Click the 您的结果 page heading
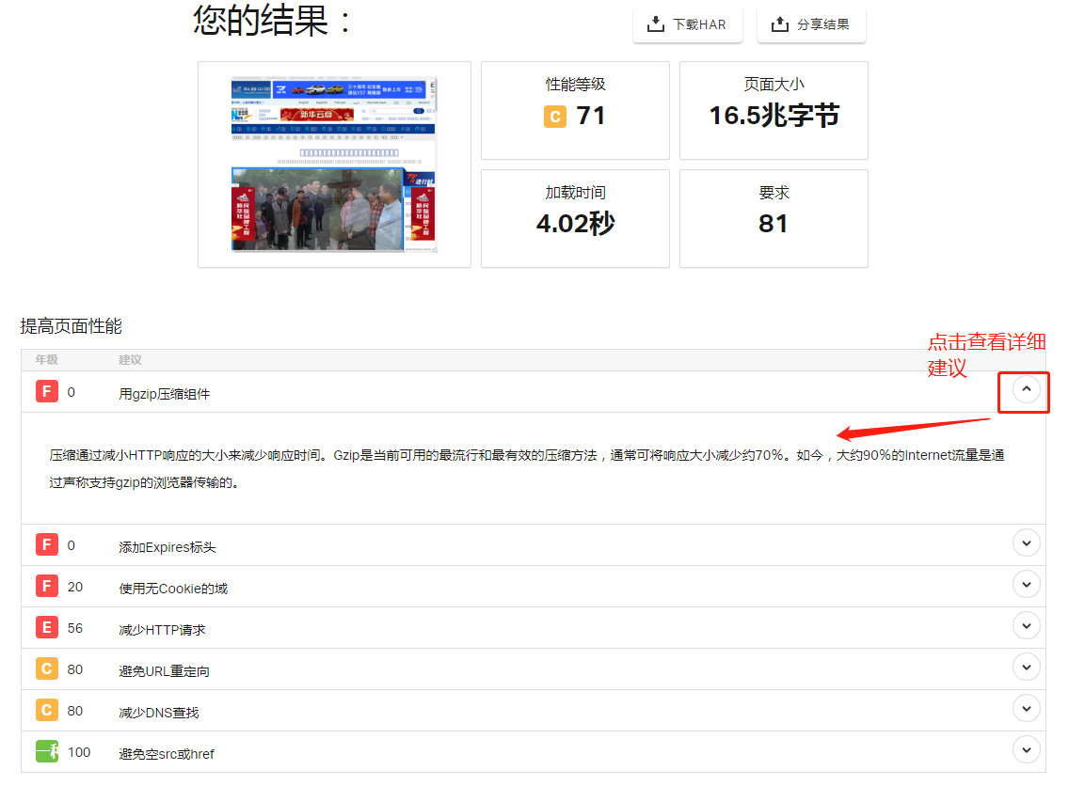 (271, 20)
